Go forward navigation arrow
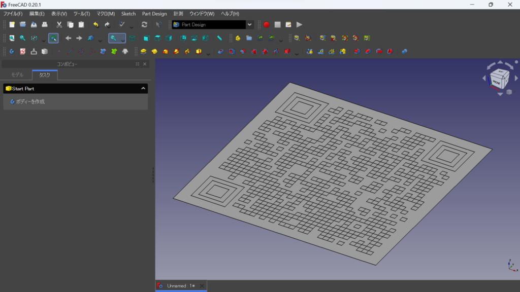This screenshot has width=520, height=292. 79,38
